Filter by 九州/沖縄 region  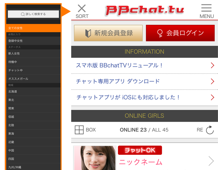coord(33,167)
